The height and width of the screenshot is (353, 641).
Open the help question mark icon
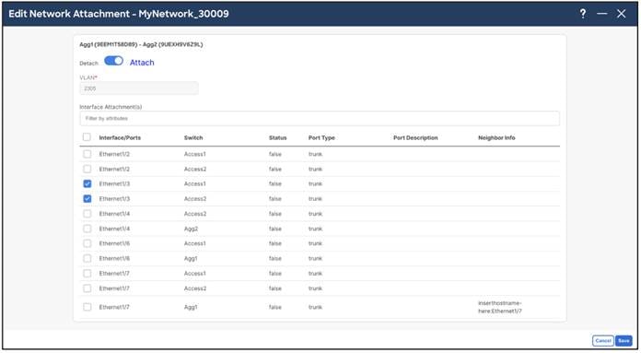point(583,14)
